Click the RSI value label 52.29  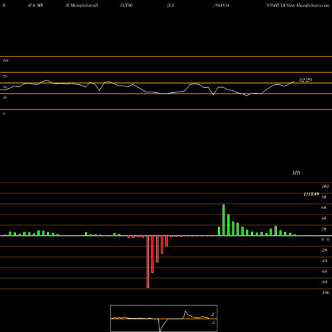[x=305, y=80]
